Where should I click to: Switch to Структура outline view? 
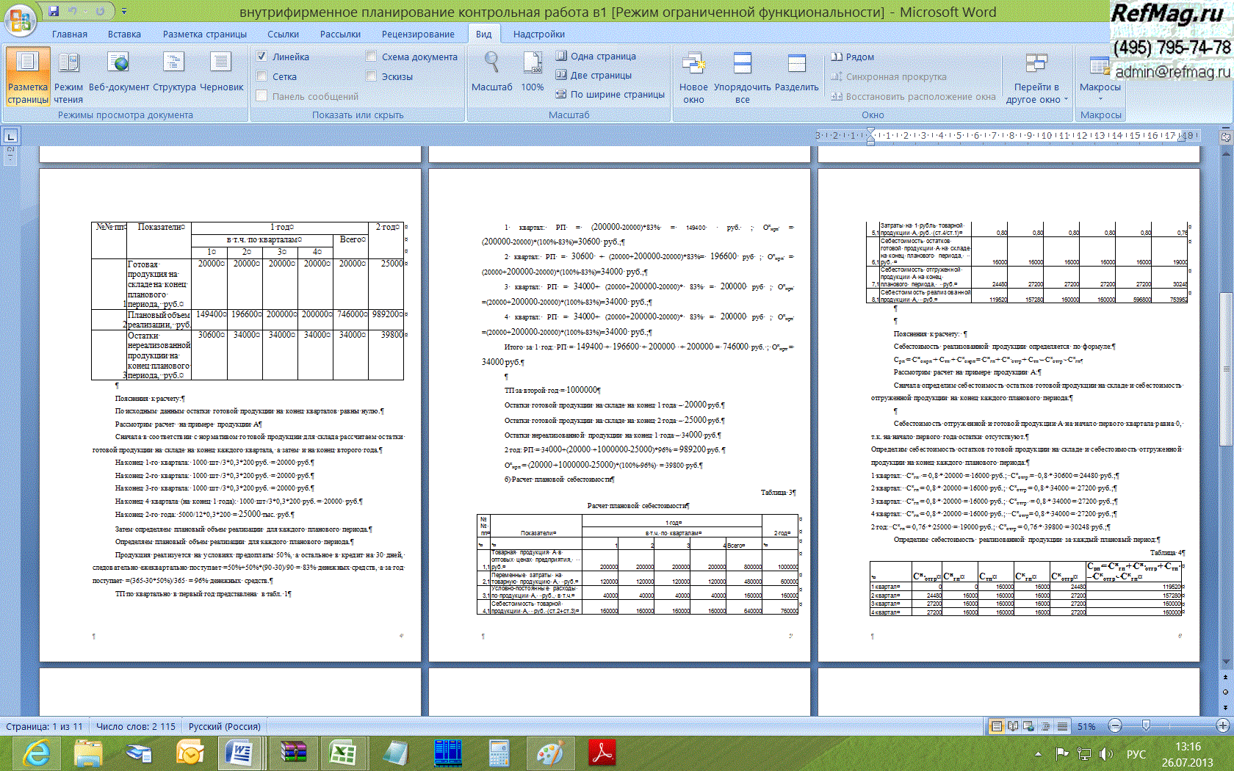point(174,64)
